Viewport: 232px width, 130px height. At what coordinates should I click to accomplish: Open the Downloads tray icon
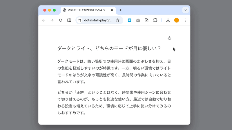(168, 20)
